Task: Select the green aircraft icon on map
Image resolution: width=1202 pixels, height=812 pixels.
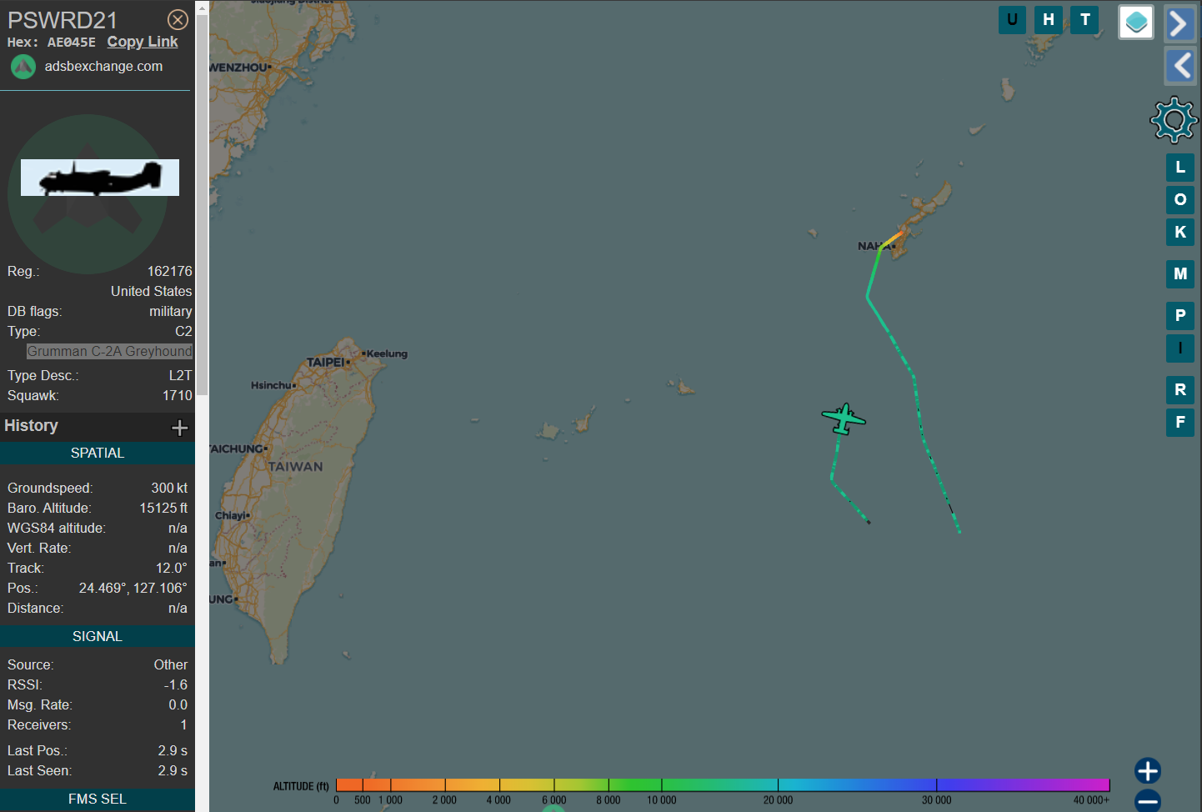Action: click(844, 419)
